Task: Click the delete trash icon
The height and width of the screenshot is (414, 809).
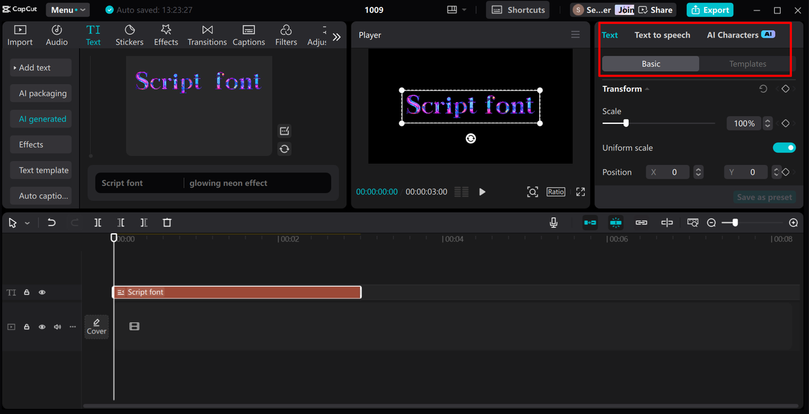Action: coord(167,222)
